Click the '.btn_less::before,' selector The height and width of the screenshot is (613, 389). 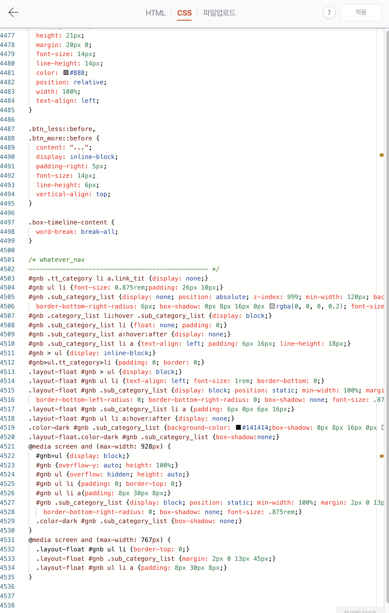(x=62, y=129)
